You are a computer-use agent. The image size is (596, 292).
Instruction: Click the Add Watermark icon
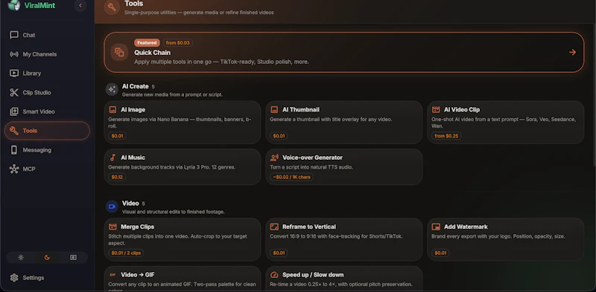[x=436, y=227]
